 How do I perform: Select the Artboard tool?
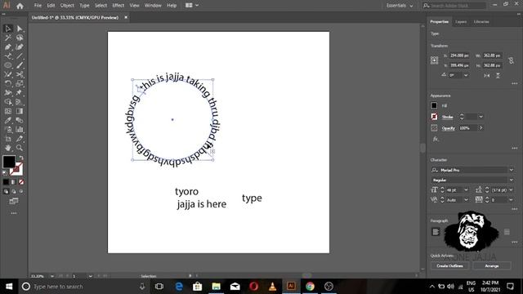[x=8, y=139]
